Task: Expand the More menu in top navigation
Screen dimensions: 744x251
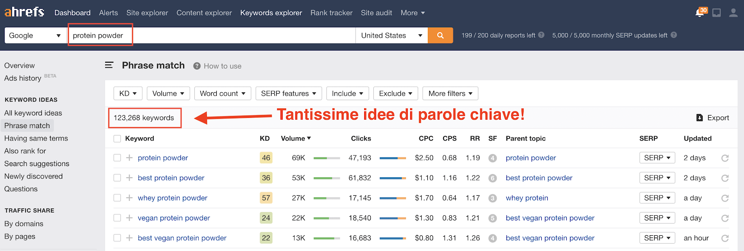Action: pos(413,13)
